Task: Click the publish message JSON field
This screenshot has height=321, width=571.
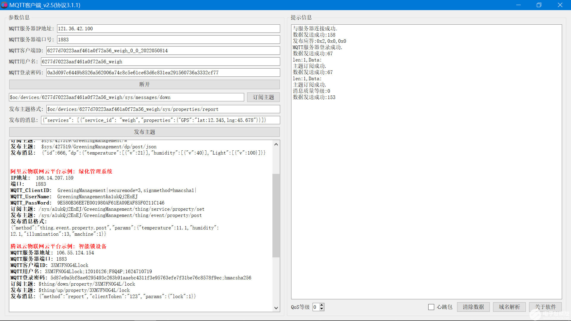Action: 161,120
